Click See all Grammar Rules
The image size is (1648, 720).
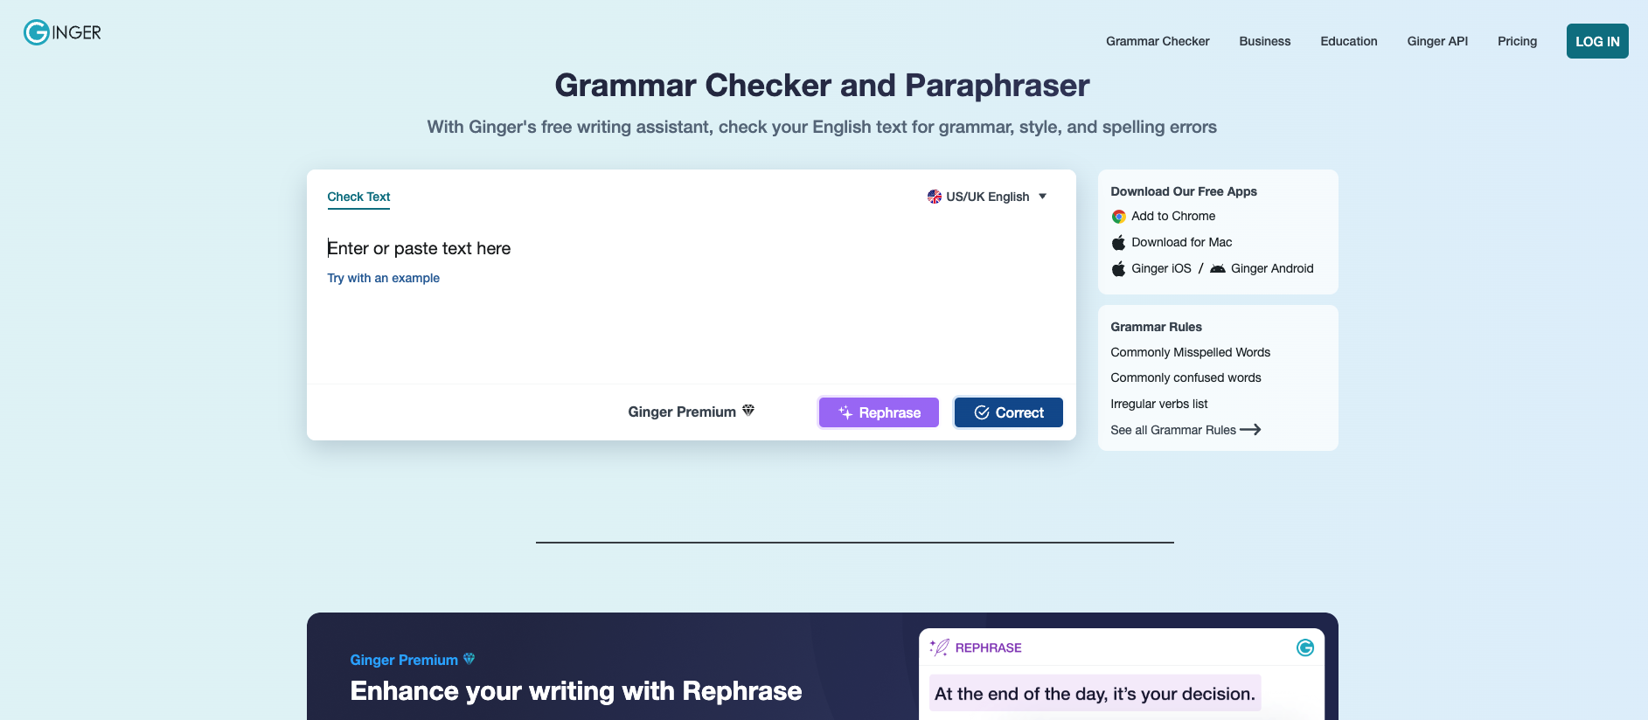point(1173,430)
